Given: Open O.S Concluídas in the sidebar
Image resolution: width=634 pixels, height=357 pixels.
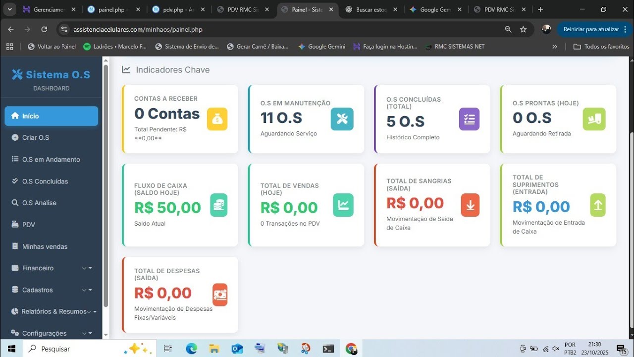Looking at the screenshot, I should pos(52,181).
